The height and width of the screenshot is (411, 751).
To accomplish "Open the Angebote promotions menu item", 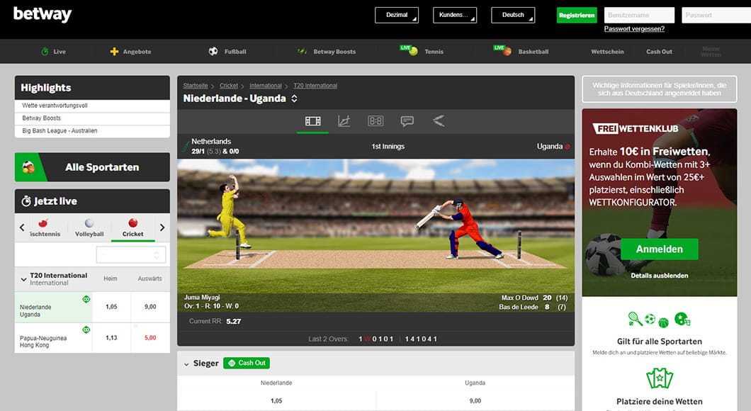I will coord(130,51).
